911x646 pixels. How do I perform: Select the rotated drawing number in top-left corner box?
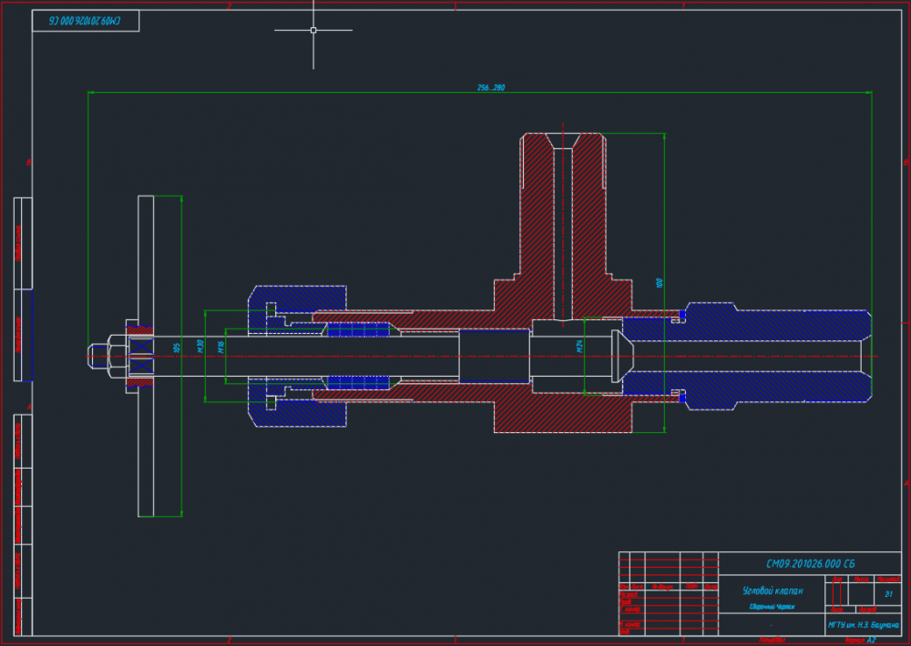click(x=87, y=20)
